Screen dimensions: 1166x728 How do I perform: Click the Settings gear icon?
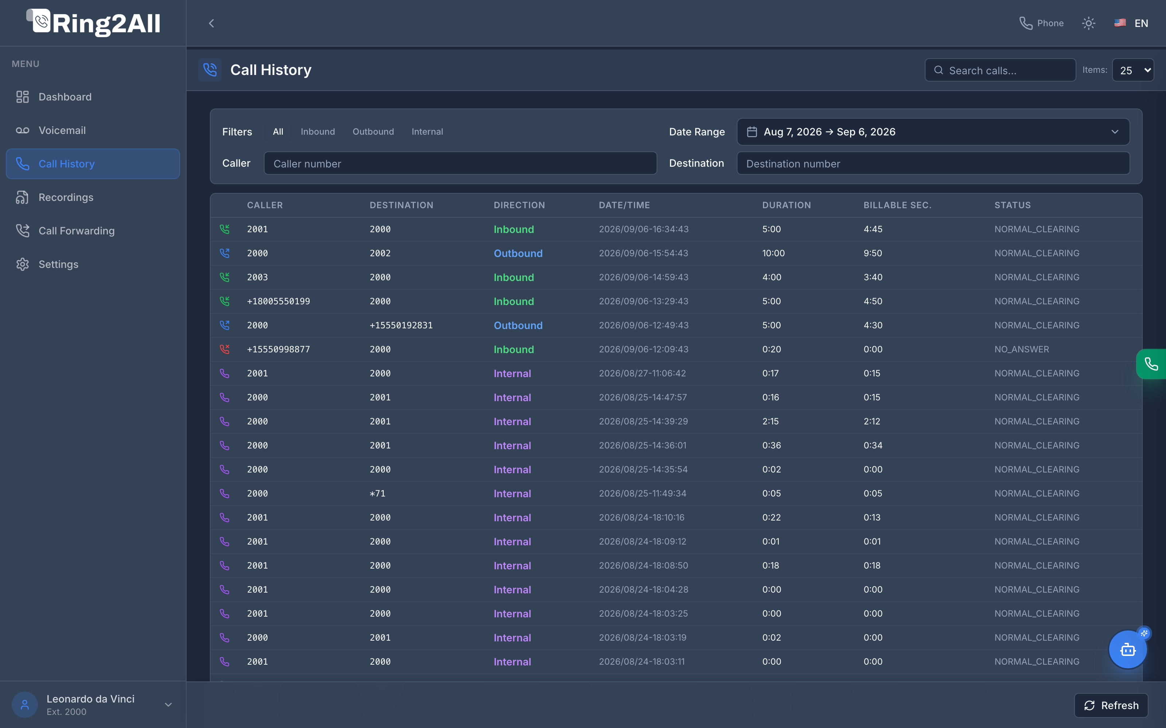click(x=23, y=264)
